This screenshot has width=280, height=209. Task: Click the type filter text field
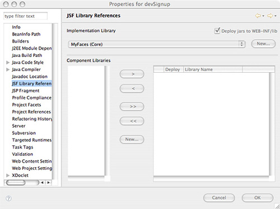point(25,16)
